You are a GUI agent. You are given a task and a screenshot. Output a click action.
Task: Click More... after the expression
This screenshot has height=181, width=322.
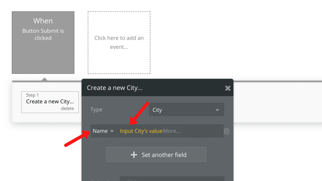tap(171, 131)
